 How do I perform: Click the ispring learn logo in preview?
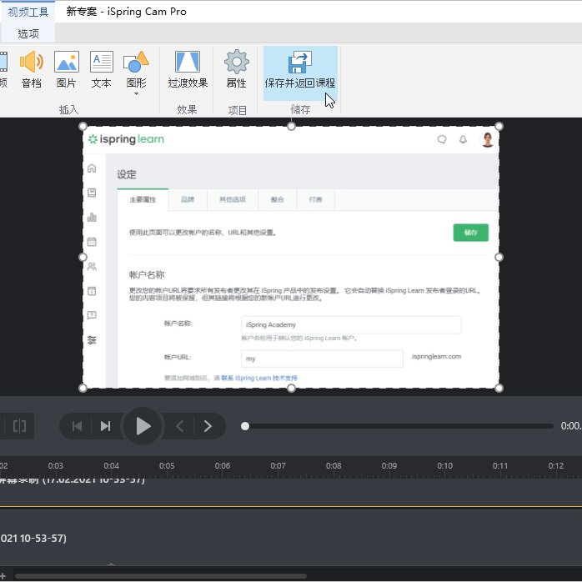pos(126,139)
